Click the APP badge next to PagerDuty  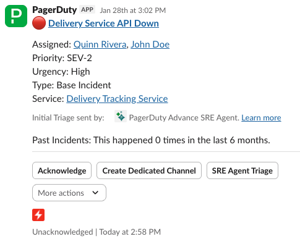87,10
